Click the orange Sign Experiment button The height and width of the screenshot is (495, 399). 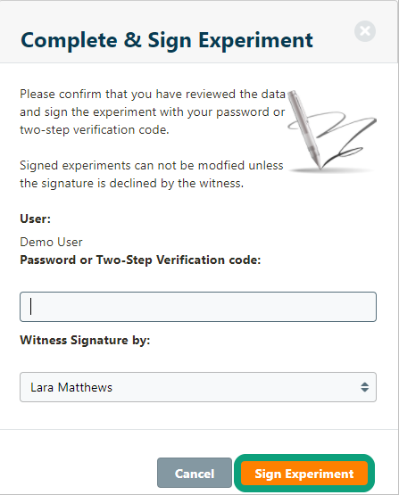[304, 474]
